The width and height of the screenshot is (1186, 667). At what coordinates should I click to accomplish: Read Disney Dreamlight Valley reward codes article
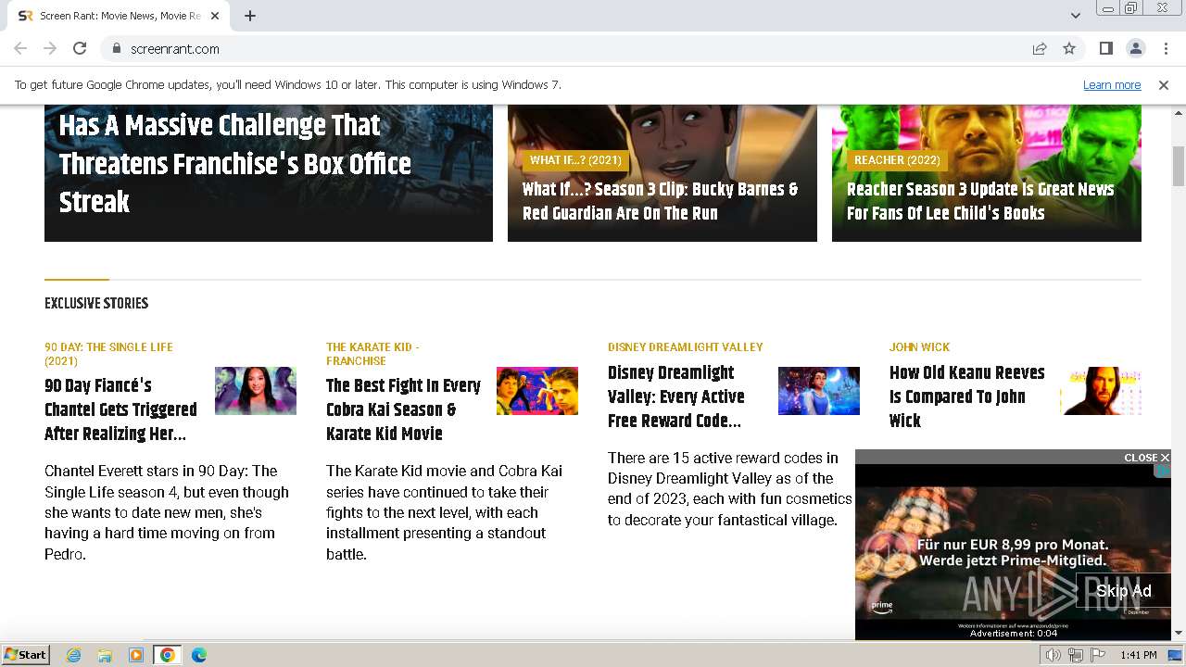point(676,396)
